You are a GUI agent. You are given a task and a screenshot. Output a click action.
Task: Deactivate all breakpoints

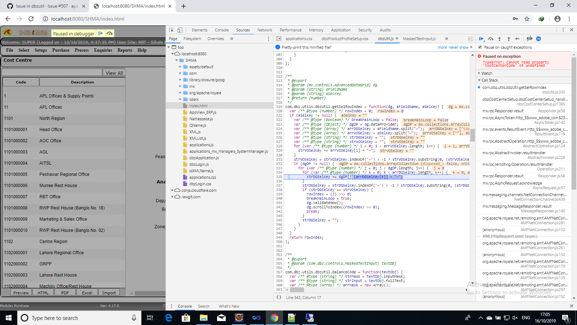tap(530, 39)
